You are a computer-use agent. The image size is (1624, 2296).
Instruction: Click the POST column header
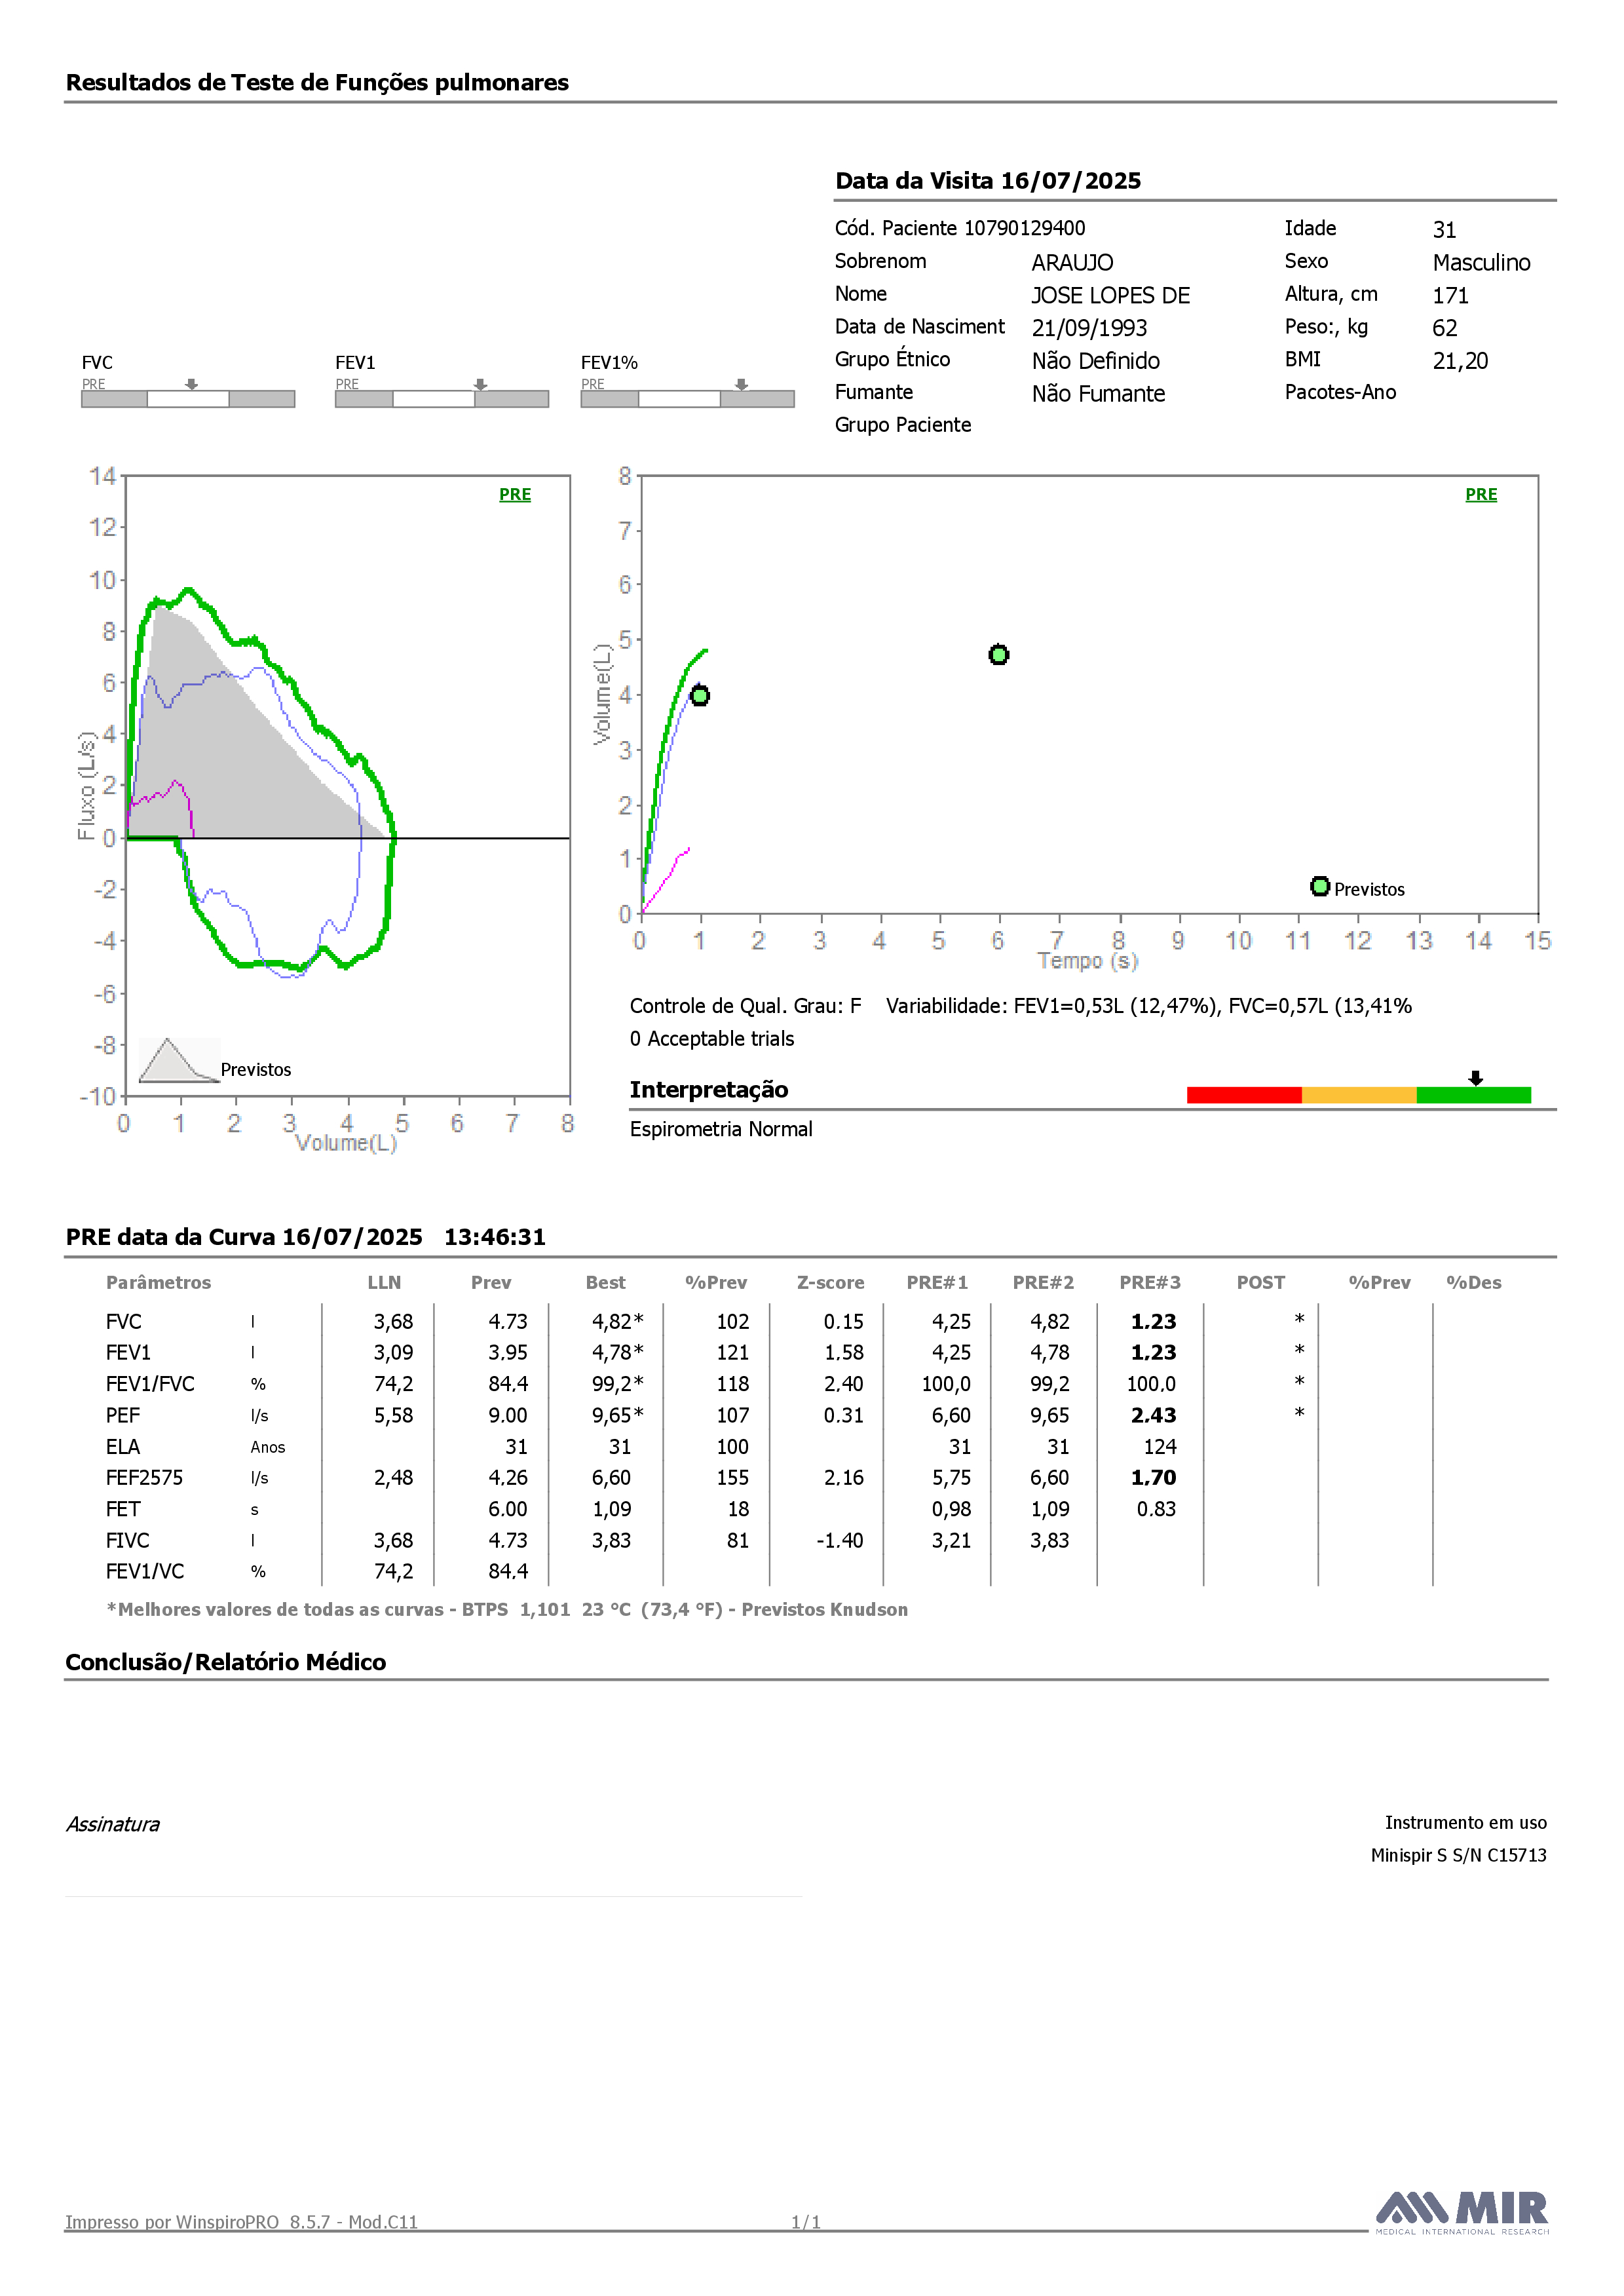pos(1261,1283)
